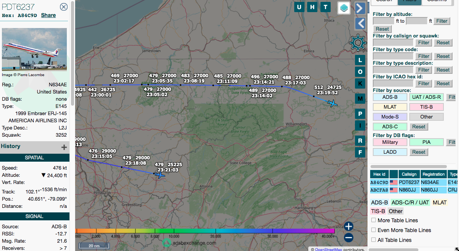This screenshot has height=251, width=459.
Task: Sort table by Callsign column
Action: tap(409, 174)
